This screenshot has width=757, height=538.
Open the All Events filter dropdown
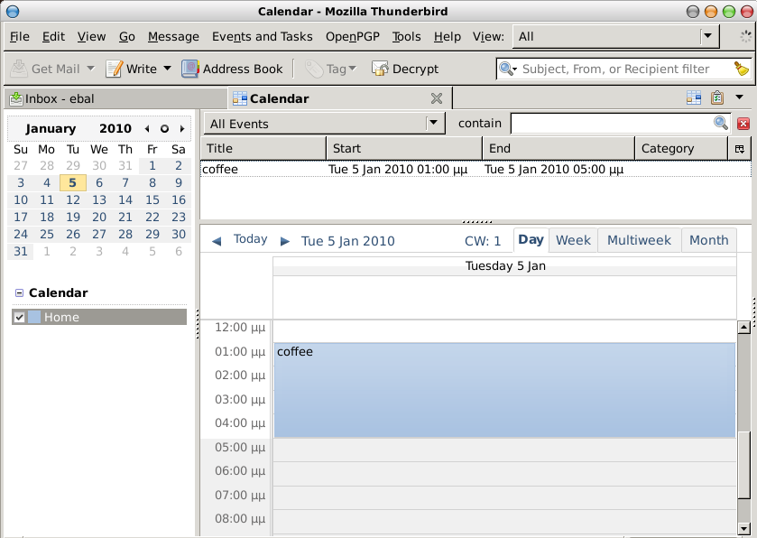[x=435, y=124]
